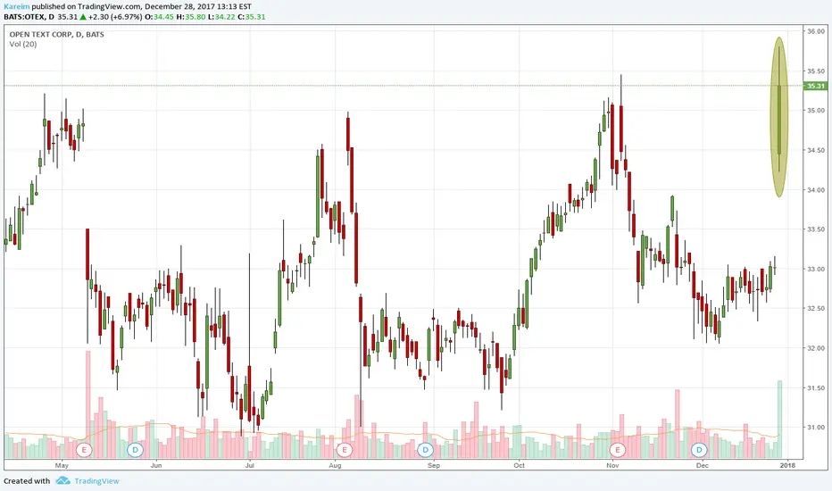Click the Oct label on time axis

coord(519,465)
